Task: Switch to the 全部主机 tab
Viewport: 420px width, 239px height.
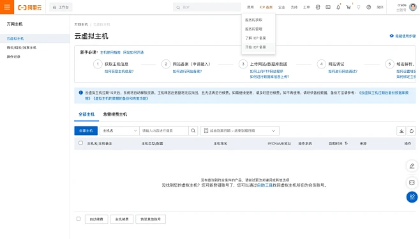Action: (x=86, y=114)
